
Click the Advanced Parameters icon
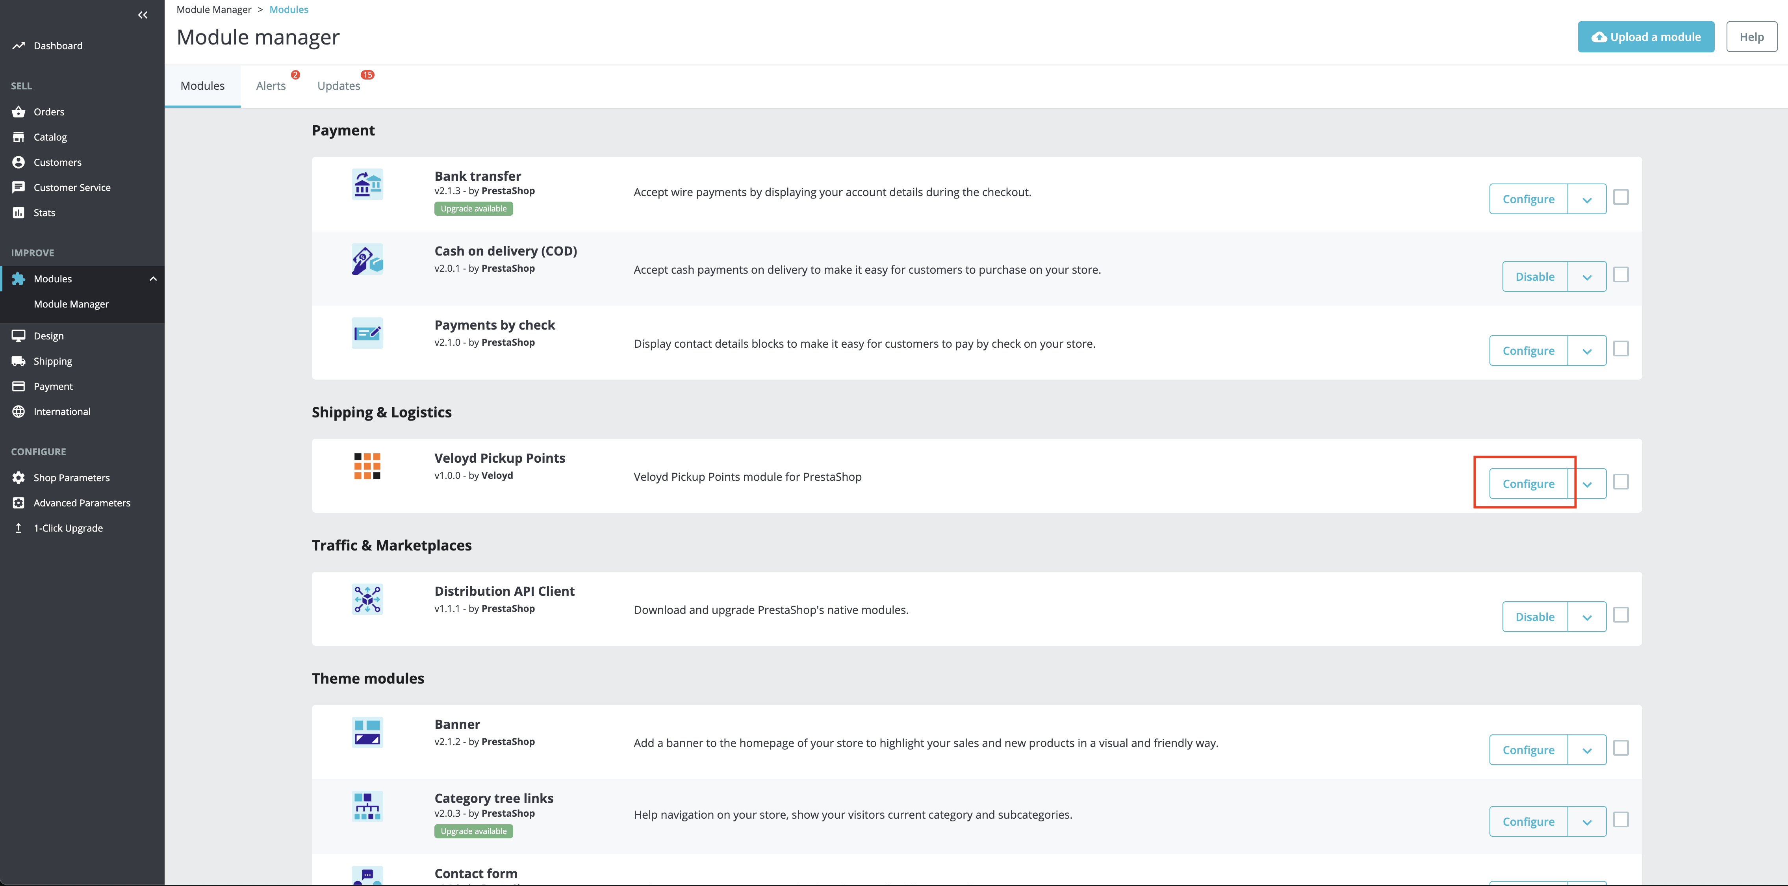point(19,503)
